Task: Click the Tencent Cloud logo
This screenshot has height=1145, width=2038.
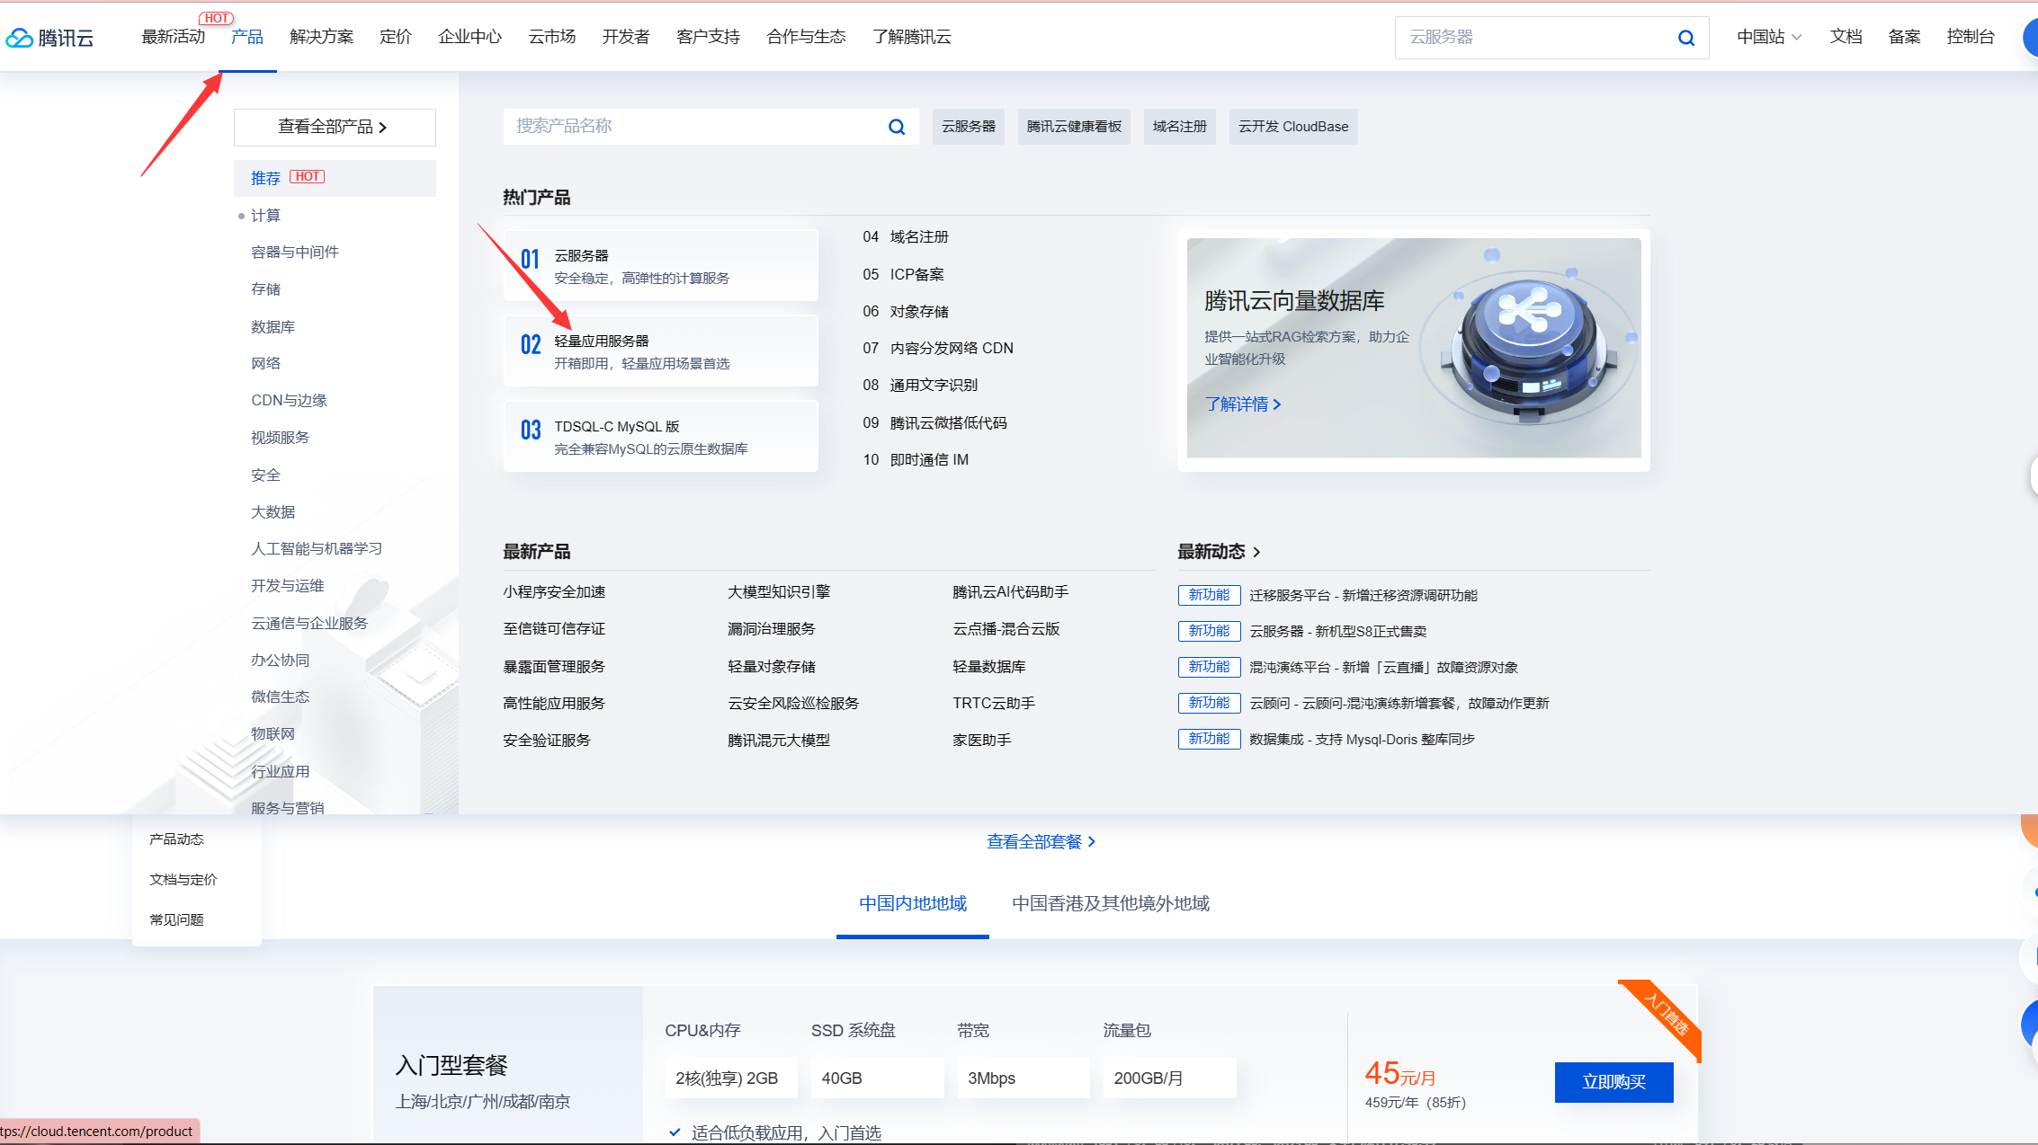Action: pos(49,37)
